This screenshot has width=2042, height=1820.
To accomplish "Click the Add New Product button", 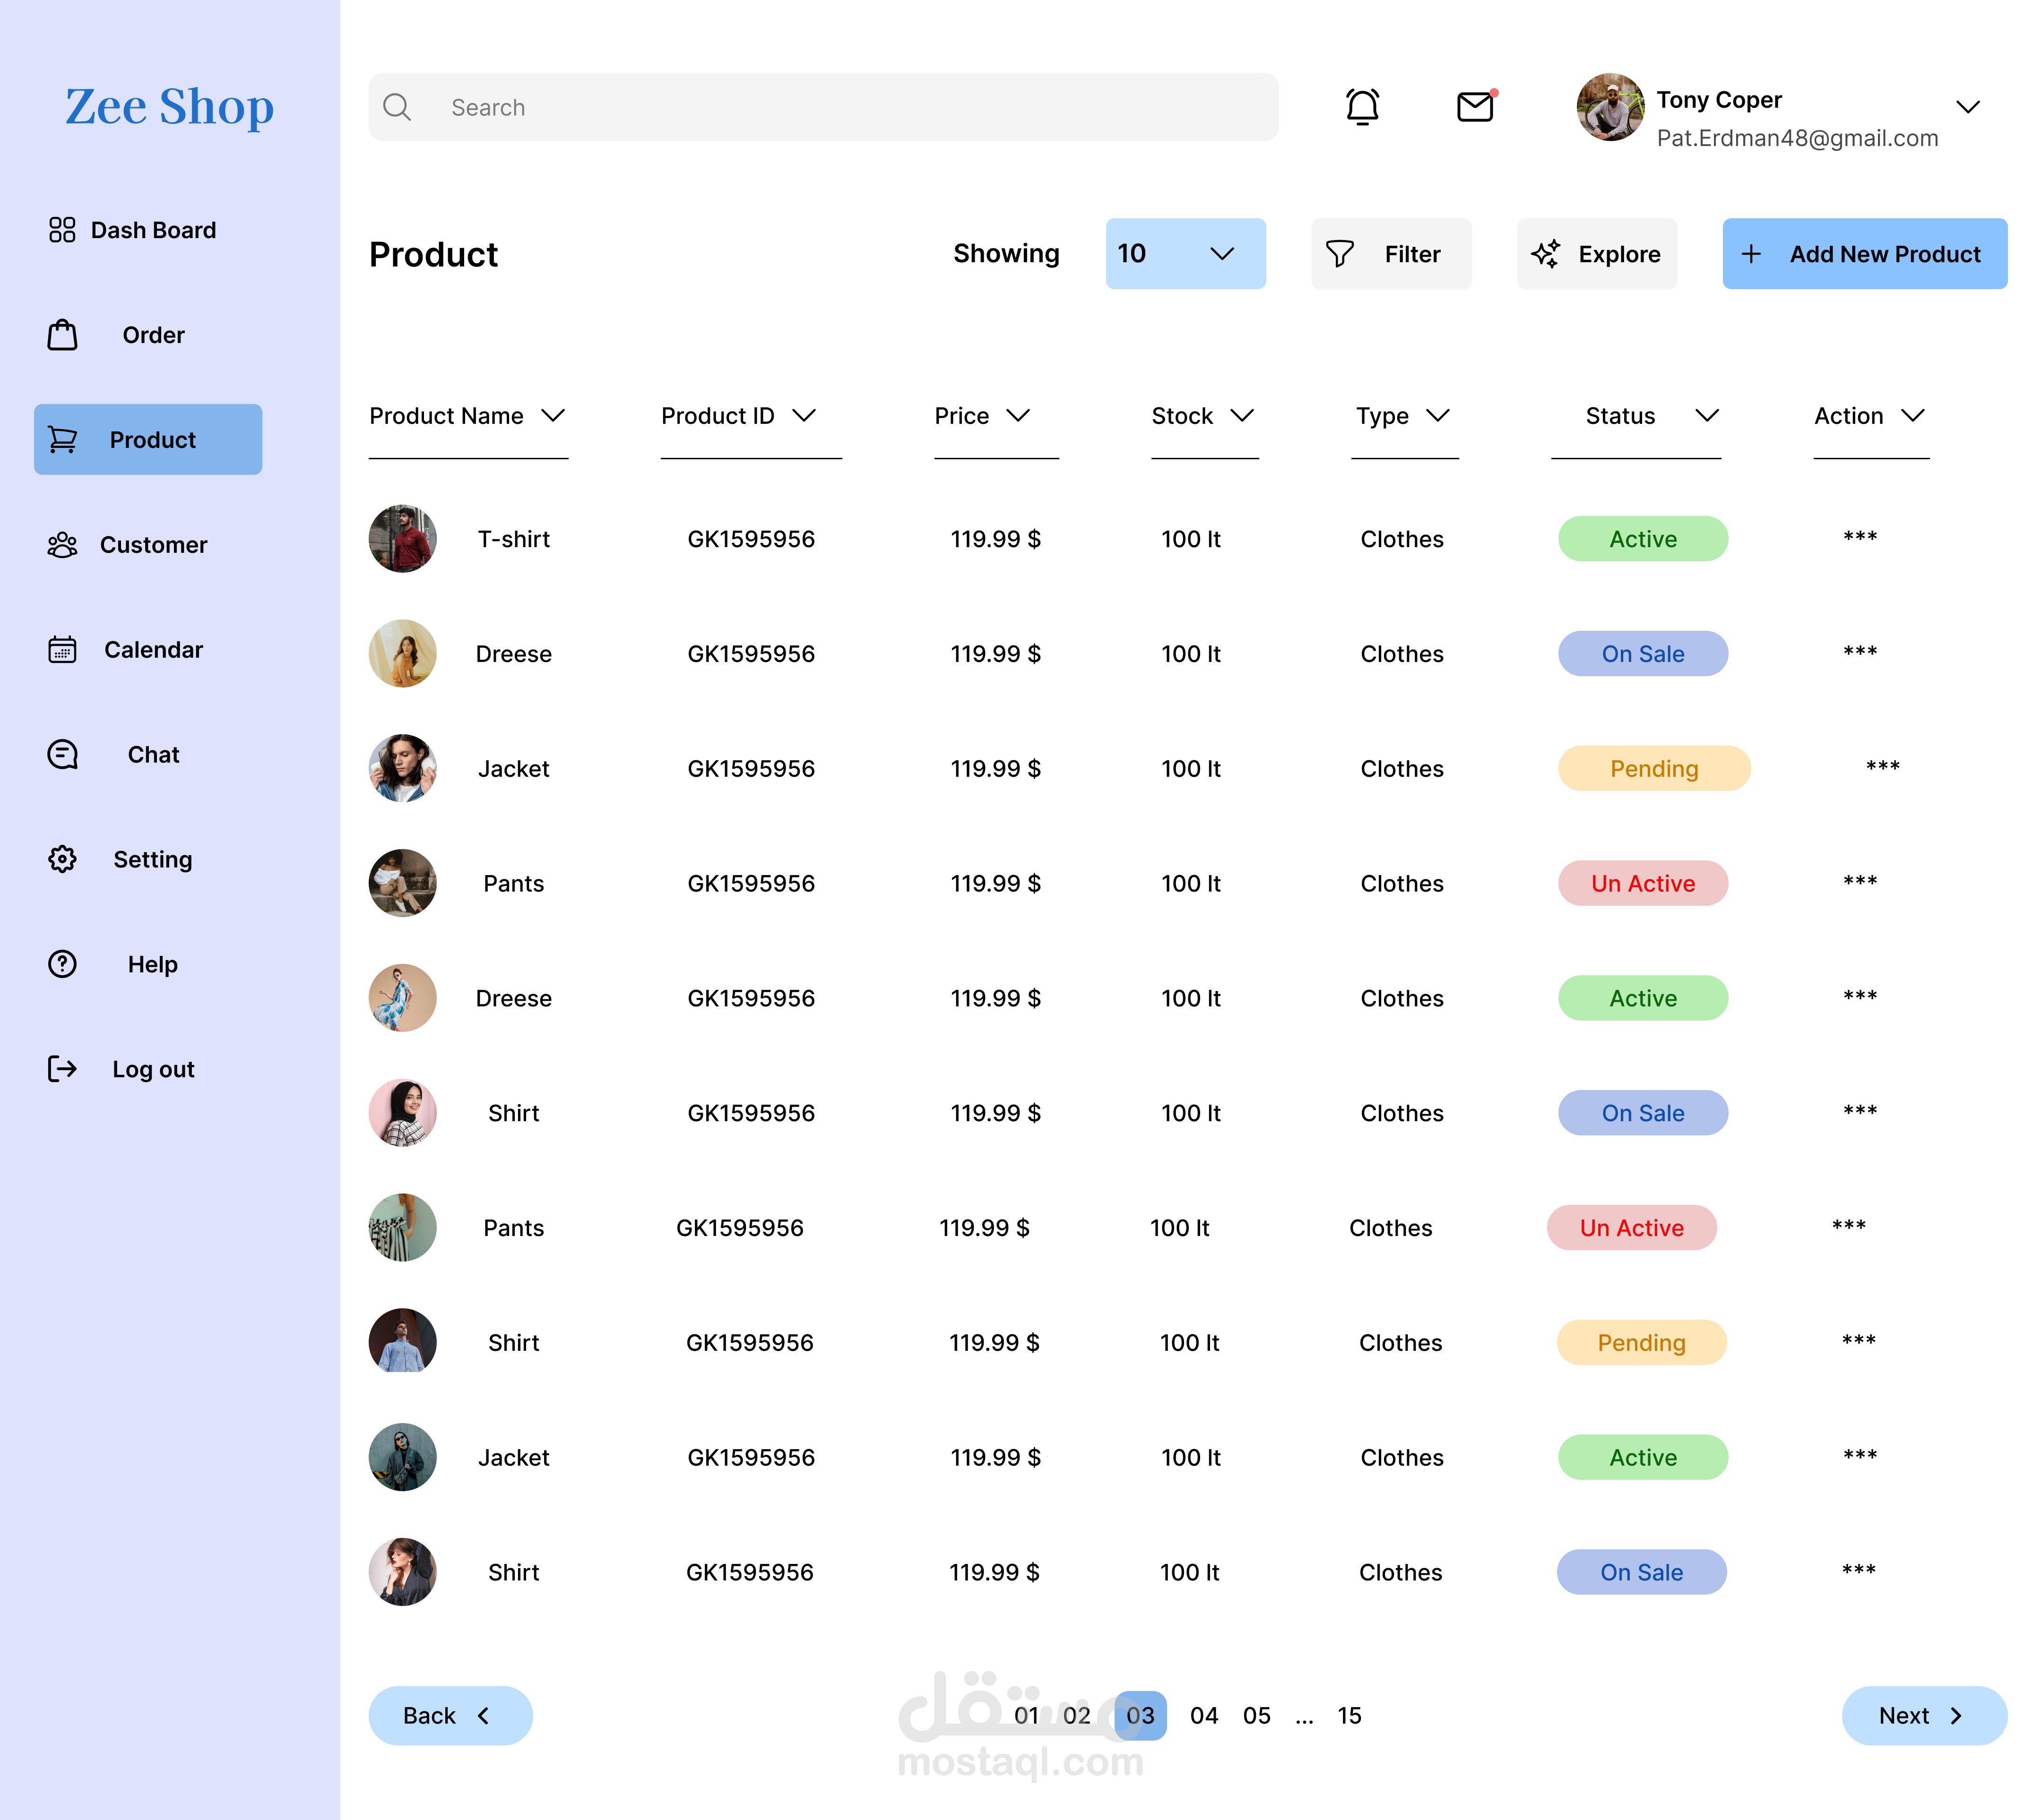I will click(x=1864, y=254).
